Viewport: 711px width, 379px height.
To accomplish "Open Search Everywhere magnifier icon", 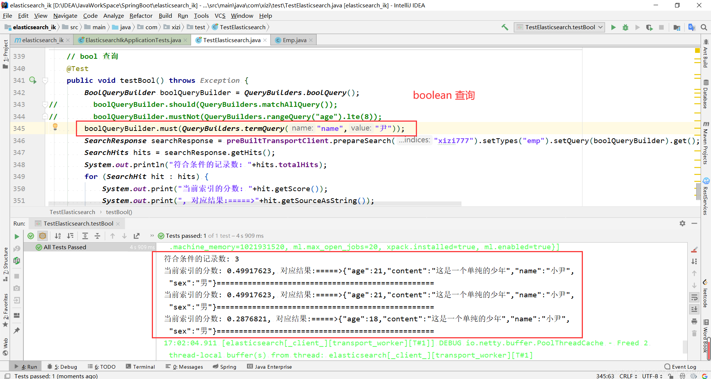I will 704,27.
